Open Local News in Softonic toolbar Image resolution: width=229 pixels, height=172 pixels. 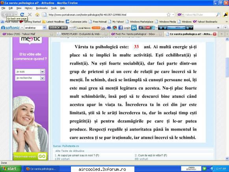[82, 28]
